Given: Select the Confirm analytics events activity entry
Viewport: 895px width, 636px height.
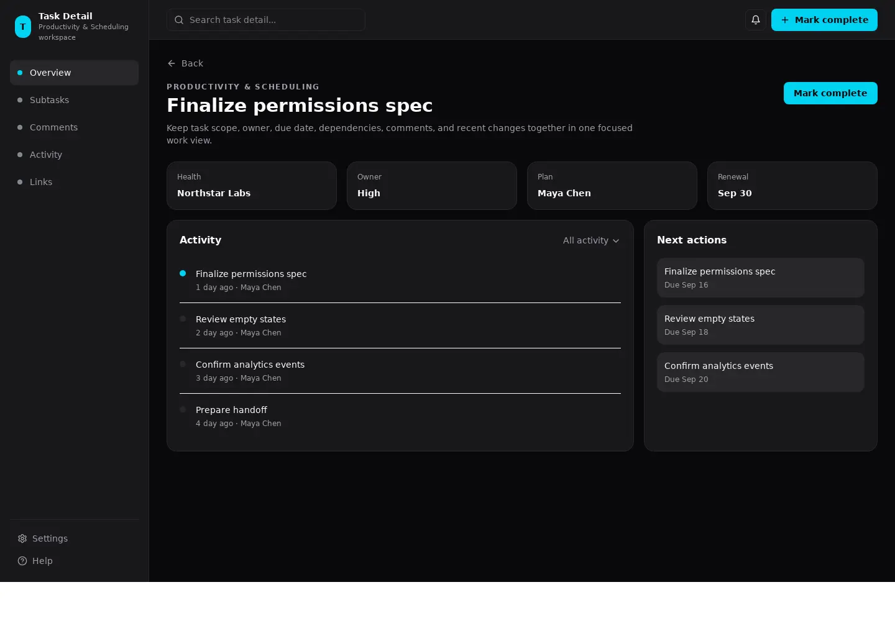Looking at the screenshot, I should [x=400, y=371].
